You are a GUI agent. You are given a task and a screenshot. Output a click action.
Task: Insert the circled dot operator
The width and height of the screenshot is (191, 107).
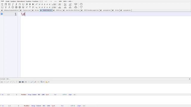[13, 7]
